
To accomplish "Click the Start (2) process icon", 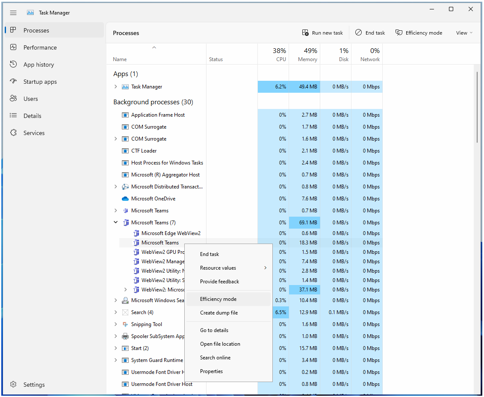I will click(125, 348).
